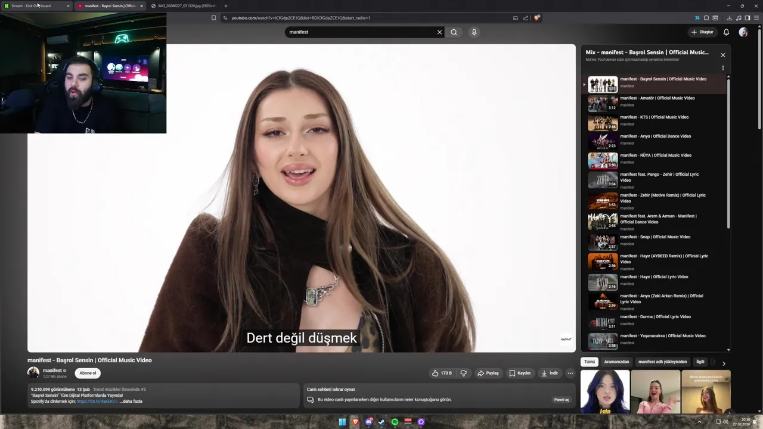Click the Panel aç button
Screen dimensions: 763x429
(562, 400)
